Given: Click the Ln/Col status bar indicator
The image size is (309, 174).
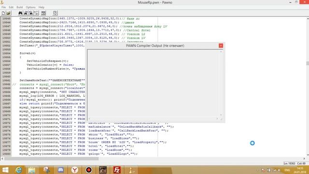Looking at the screenshot, I should click(295, 163).
